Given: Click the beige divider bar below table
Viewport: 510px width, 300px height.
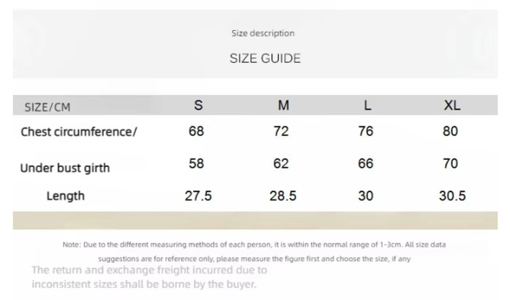Looking at the screenshot, I should coord(255,220).
